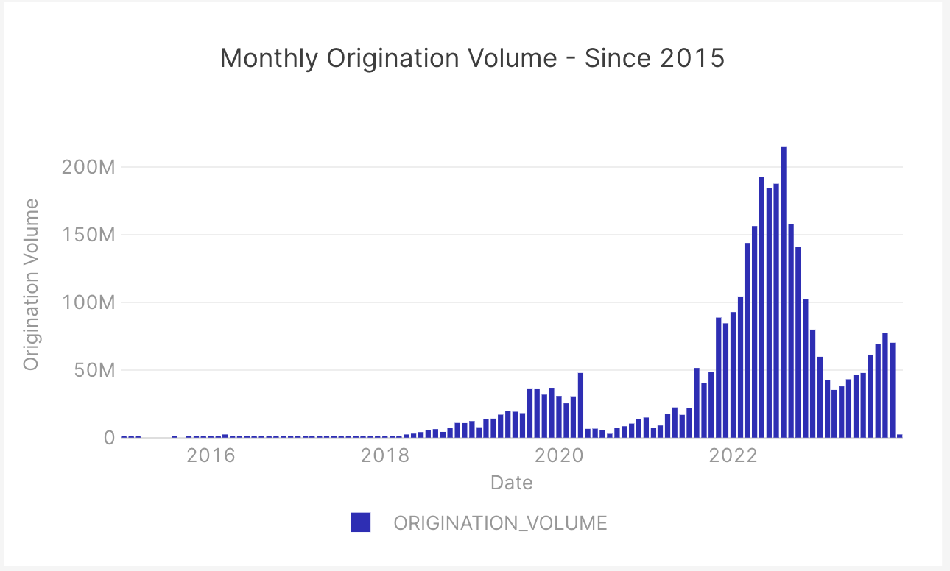Select the last bar at chart right edge
This screenshot has height=571, width=950.
900,436
